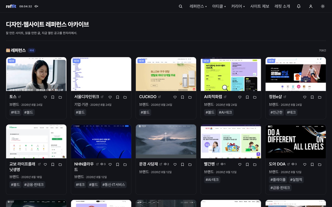Bookmark the NHN클라우드 card

pyautogui.click(x=117, y=165)
